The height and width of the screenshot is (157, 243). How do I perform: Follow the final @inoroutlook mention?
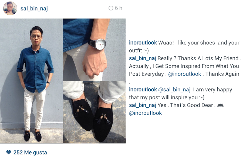tap(145, 113)
